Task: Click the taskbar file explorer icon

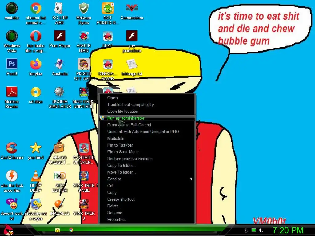Action: 58,230
